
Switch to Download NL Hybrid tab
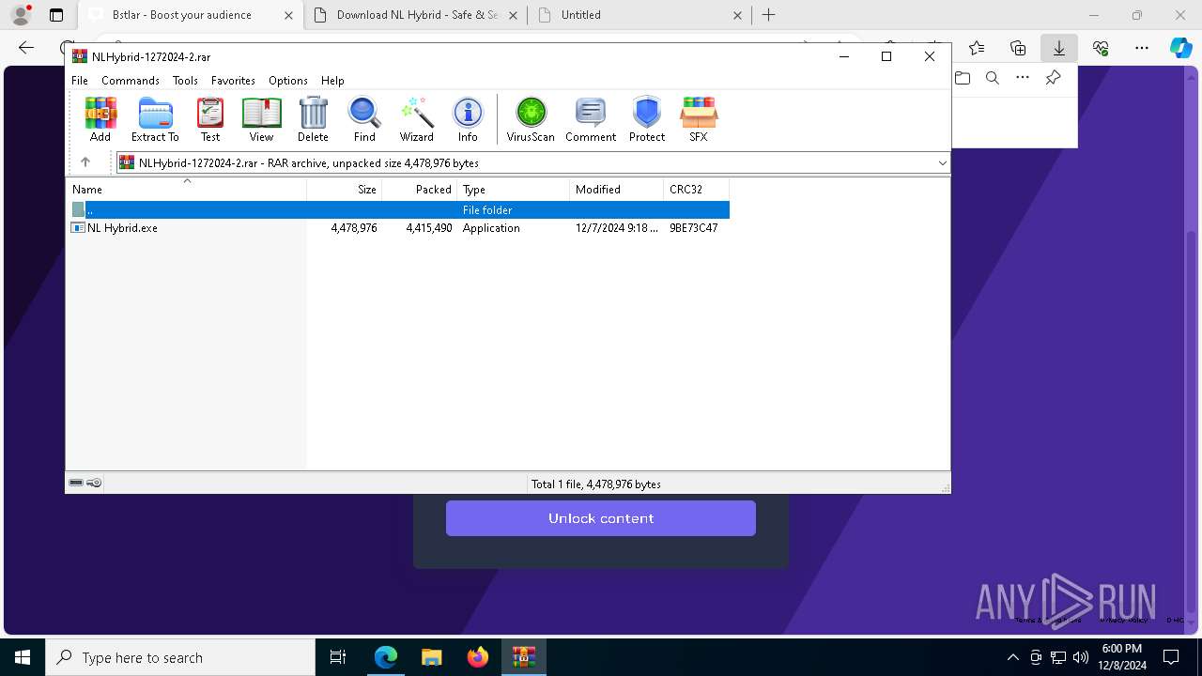418,15
